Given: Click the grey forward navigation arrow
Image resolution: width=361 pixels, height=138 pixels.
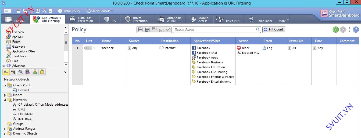Looking at the screenshot, I should 343,29.
